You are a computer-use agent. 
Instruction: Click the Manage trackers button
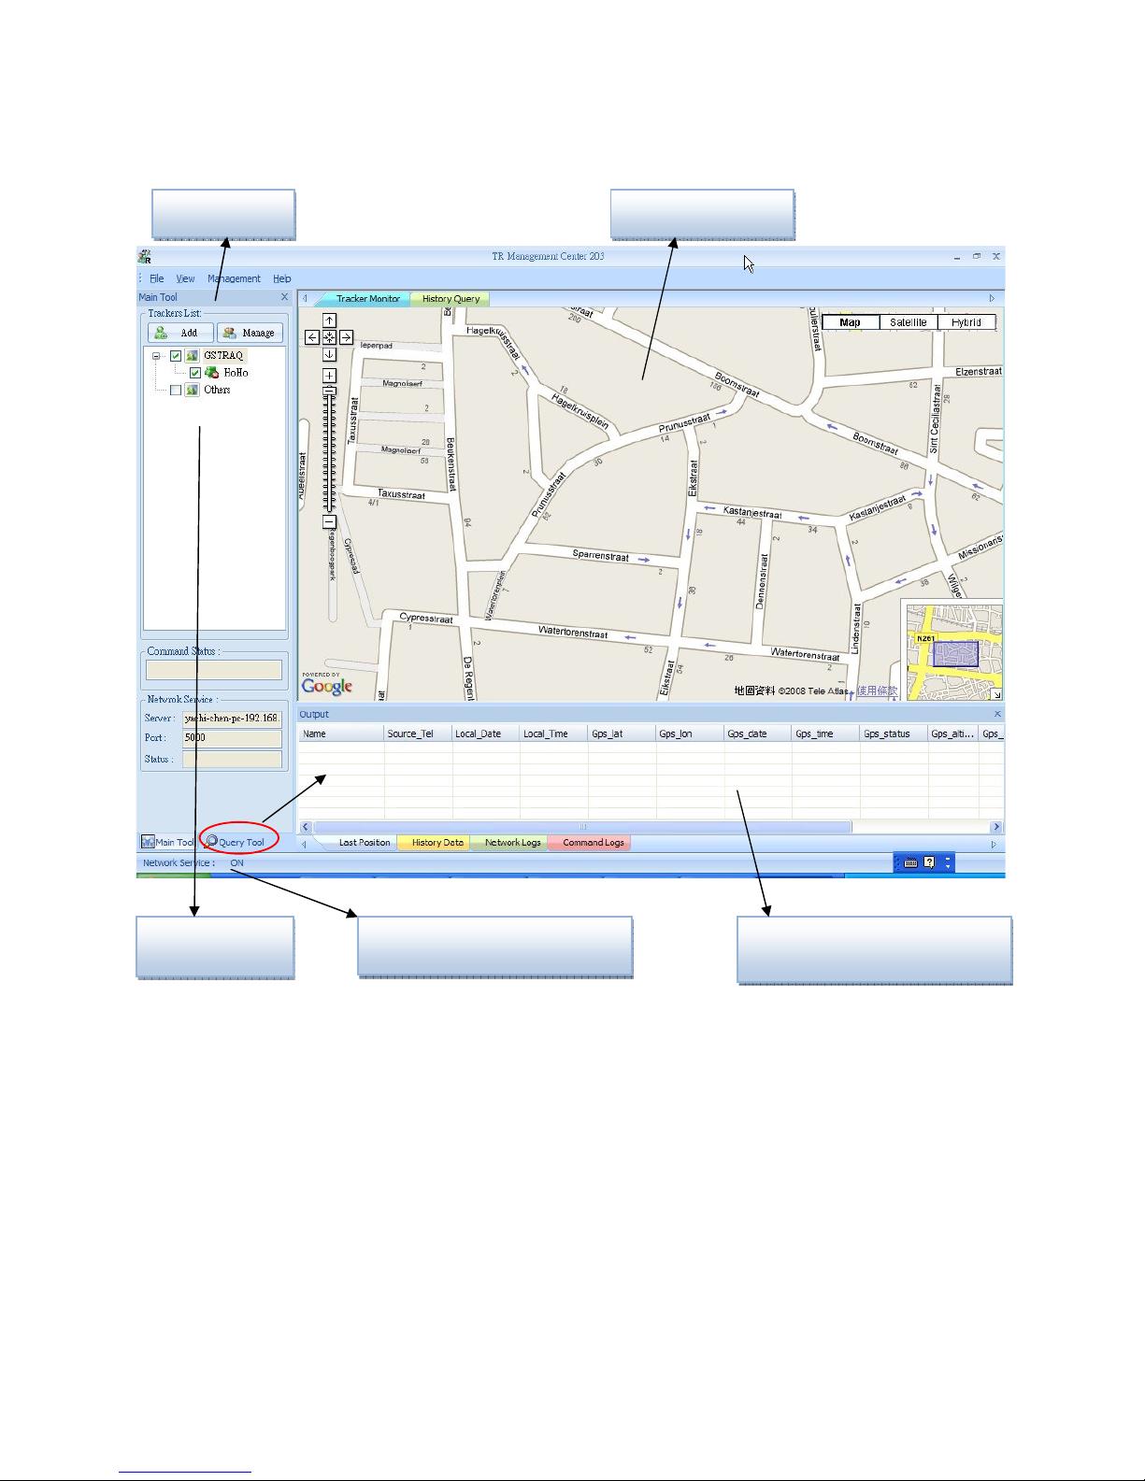pos(250,333)
